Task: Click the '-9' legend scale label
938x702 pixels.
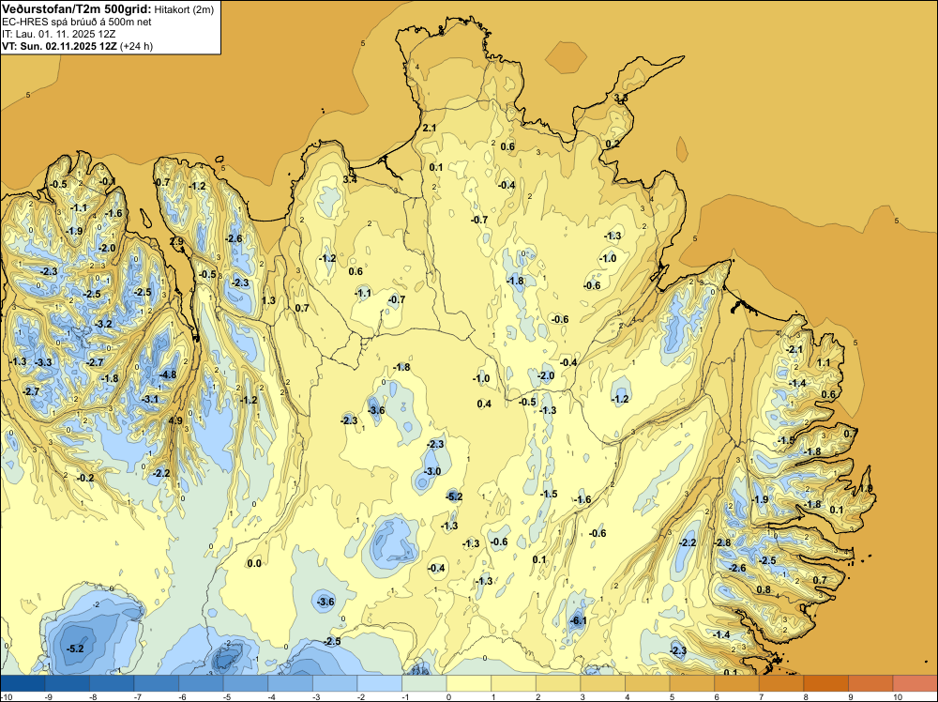Action: coord(49,697)
